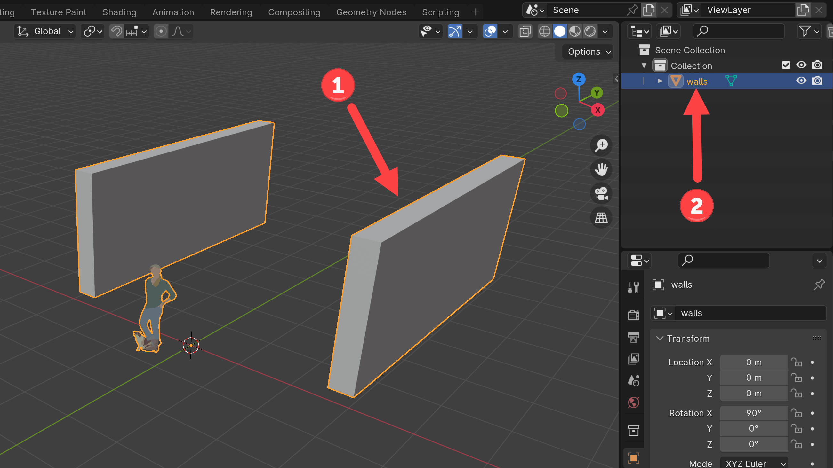Open the outliner editor type menu

click(x=639, y=31)
